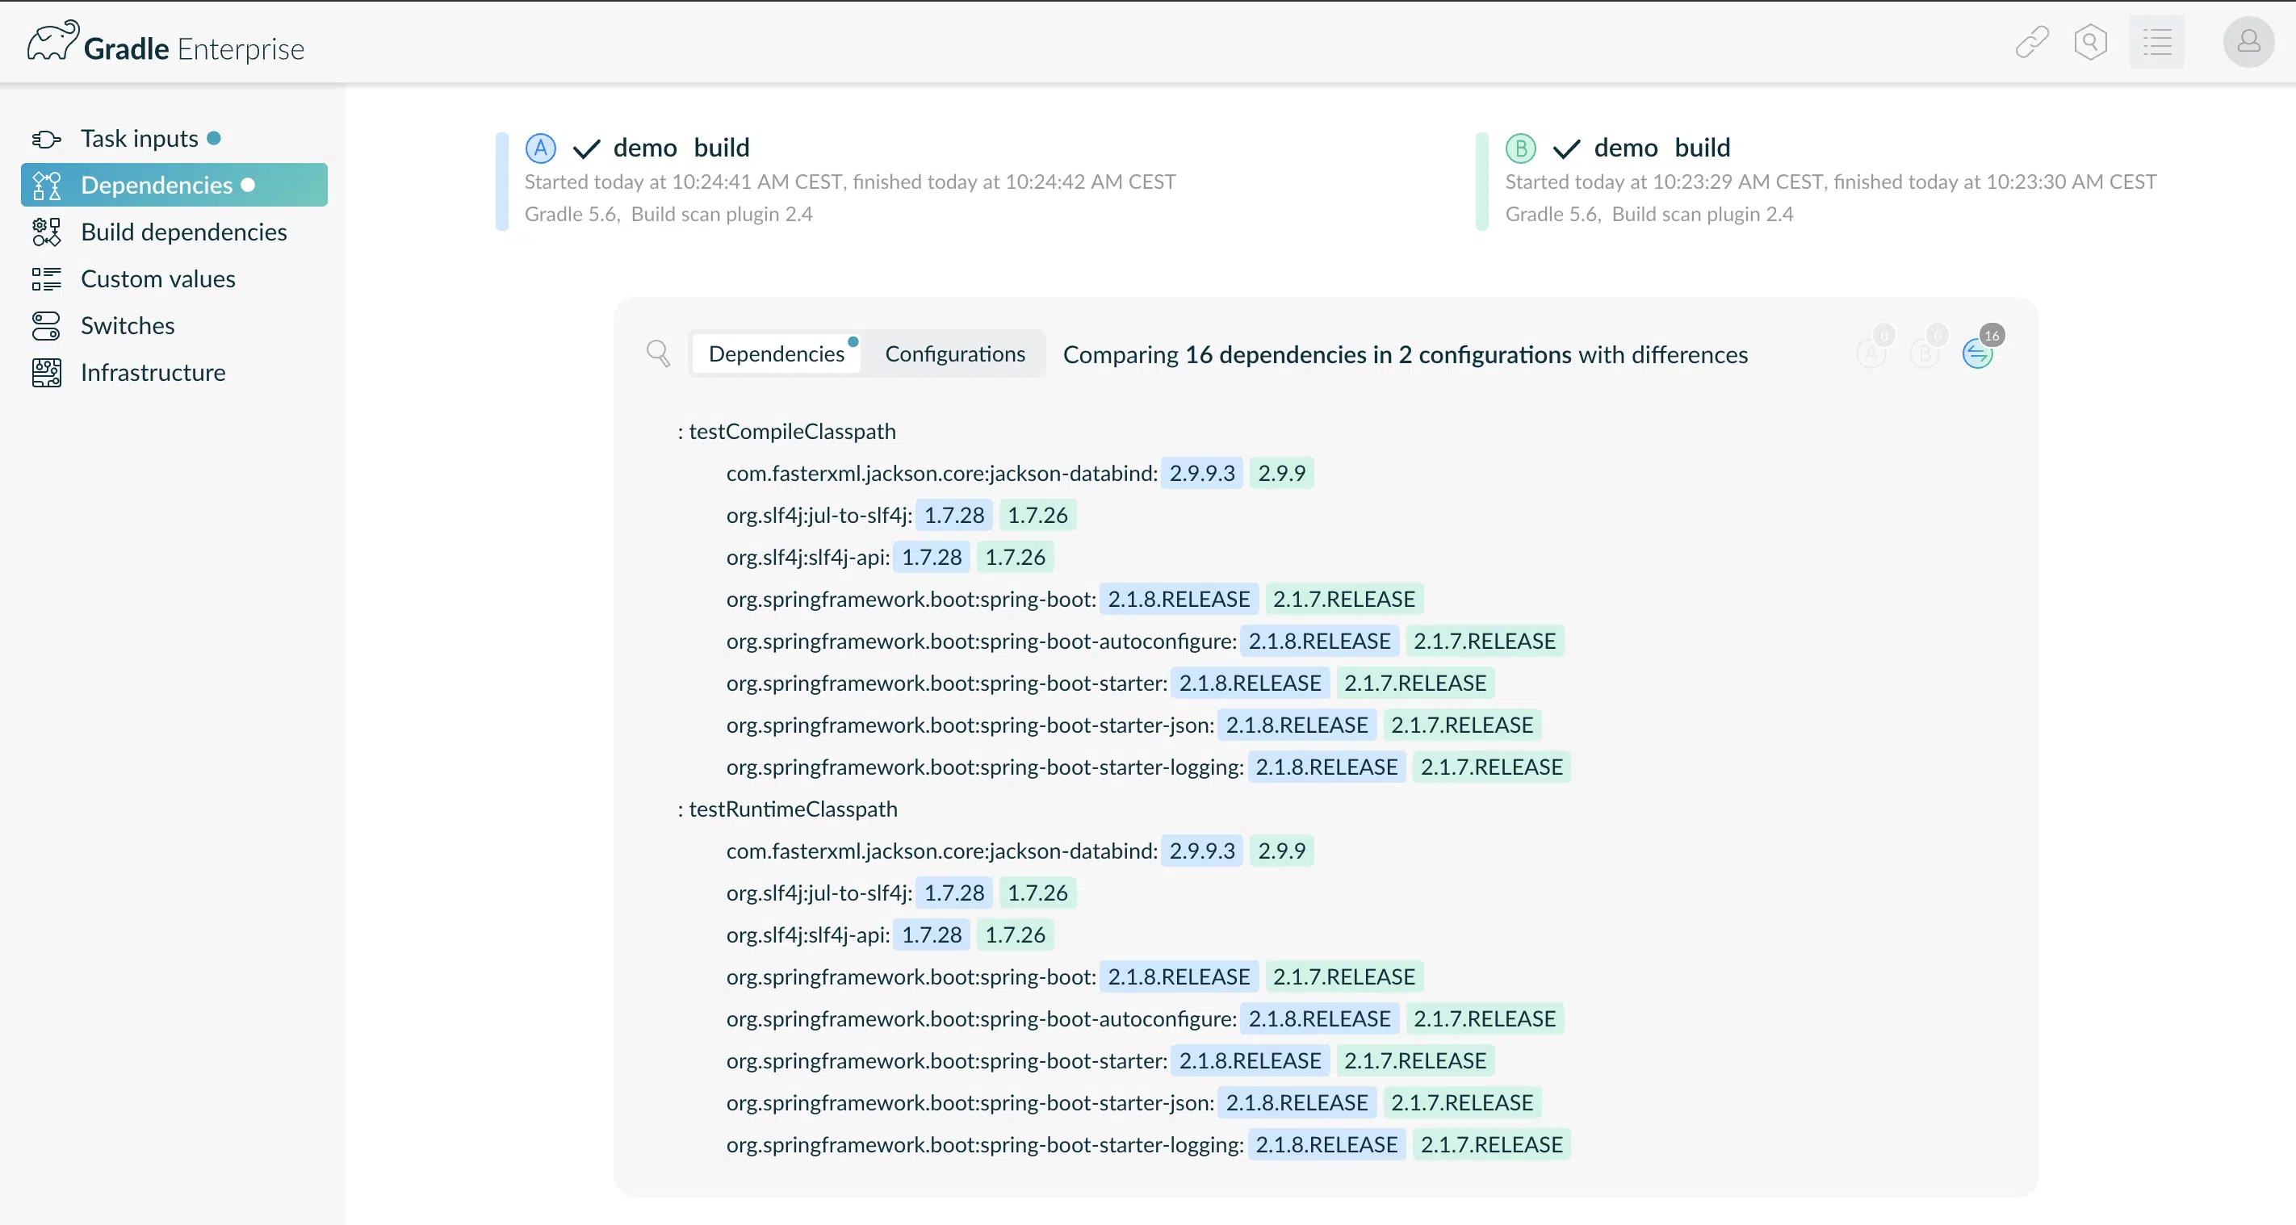Select org.springframework.boot:spring-boot row under testCompileClasspath
The image size is (2296, 1225).
1074,599
